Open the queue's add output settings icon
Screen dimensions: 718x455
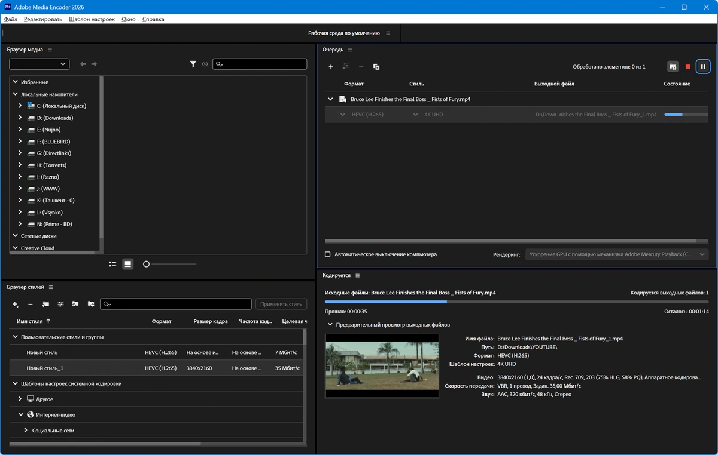click(346, 67)
